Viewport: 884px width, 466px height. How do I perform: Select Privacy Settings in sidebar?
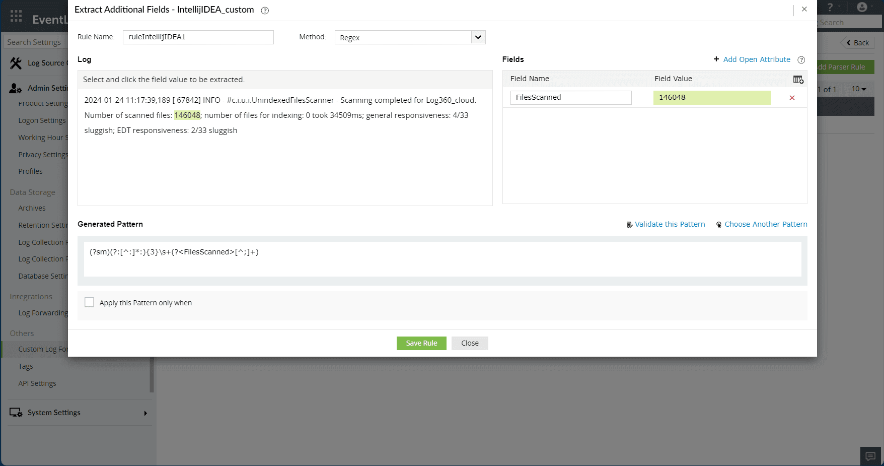click(43, 155)
